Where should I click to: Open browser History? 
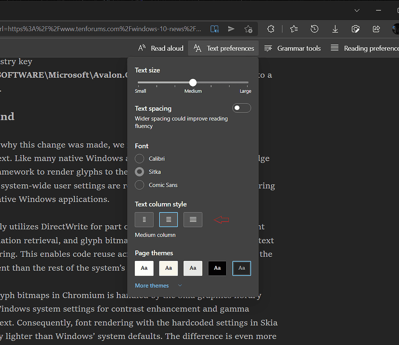pos(315,29)
